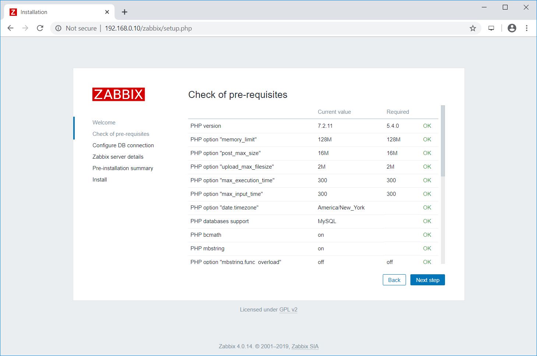Image resolution: width=537 pixels, height=356 pixels.
Task: Select Pre-installation summary step
Action: pyautogui.click(x=123, y=168)
